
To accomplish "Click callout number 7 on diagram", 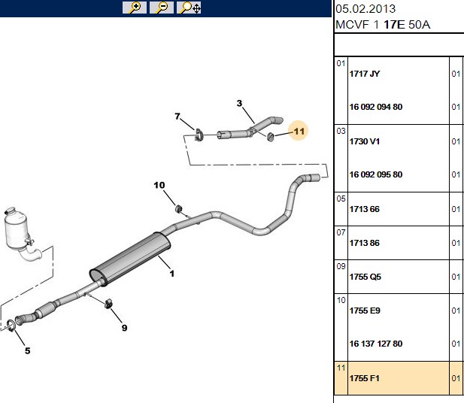I will point(177,117).
